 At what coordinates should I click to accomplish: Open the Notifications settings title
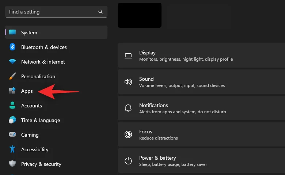(x=153, y=105)
